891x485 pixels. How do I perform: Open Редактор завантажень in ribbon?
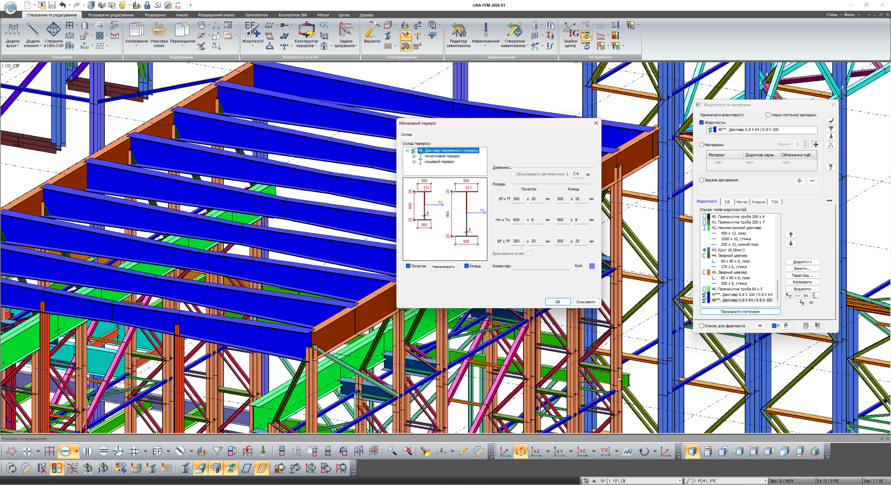click(x=458, y=30)
